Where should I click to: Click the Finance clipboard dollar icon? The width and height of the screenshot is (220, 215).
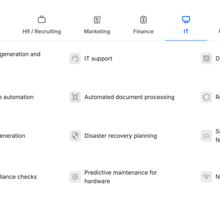(x=143, y=19)
